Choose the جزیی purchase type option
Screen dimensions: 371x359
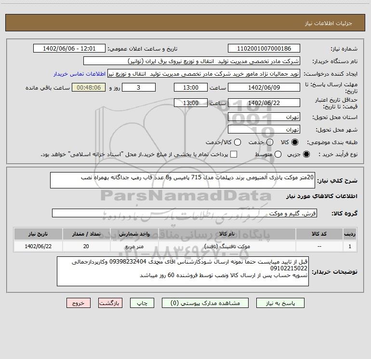[306, 154]
